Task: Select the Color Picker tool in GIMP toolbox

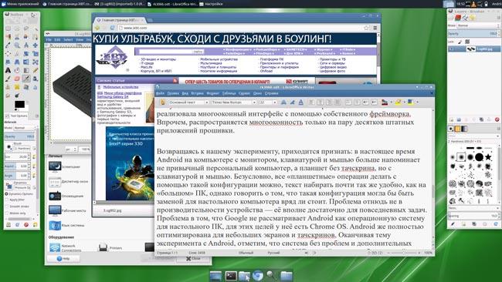Action: tap(8, 45)
